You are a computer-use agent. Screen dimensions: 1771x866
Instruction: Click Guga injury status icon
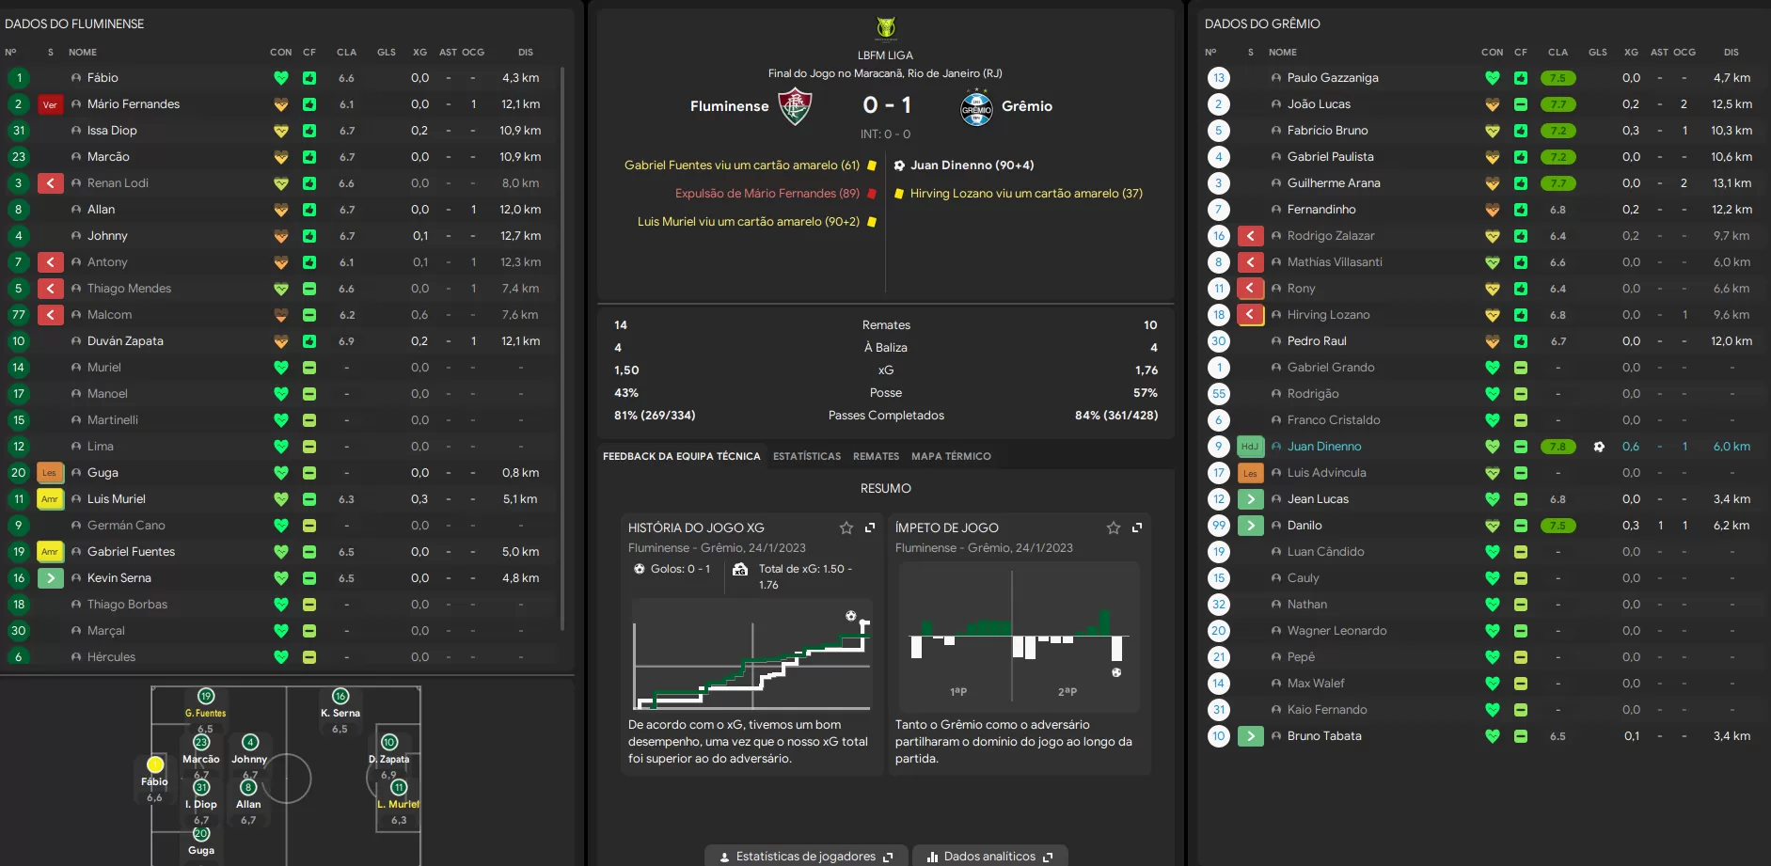pos(50,473)
